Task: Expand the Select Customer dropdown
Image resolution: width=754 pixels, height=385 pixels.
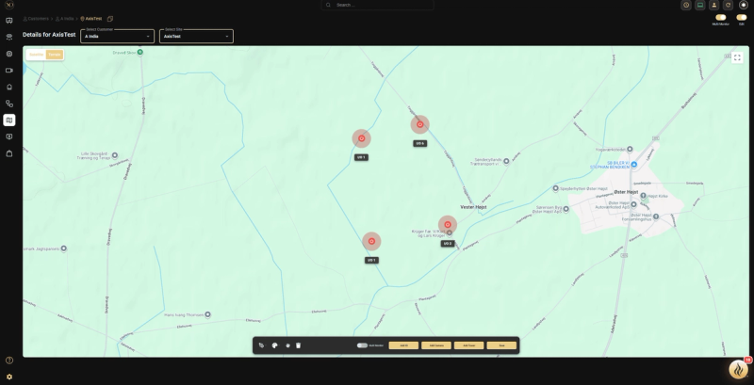Action: (117, 37)
